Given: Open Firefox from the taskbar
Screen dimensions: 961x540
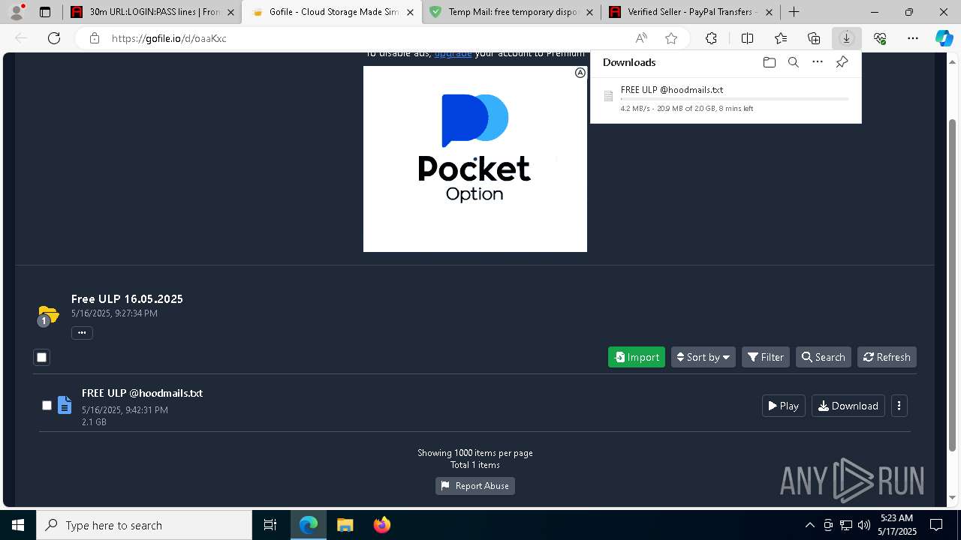Looking at the screenshot, I should 381,525.
